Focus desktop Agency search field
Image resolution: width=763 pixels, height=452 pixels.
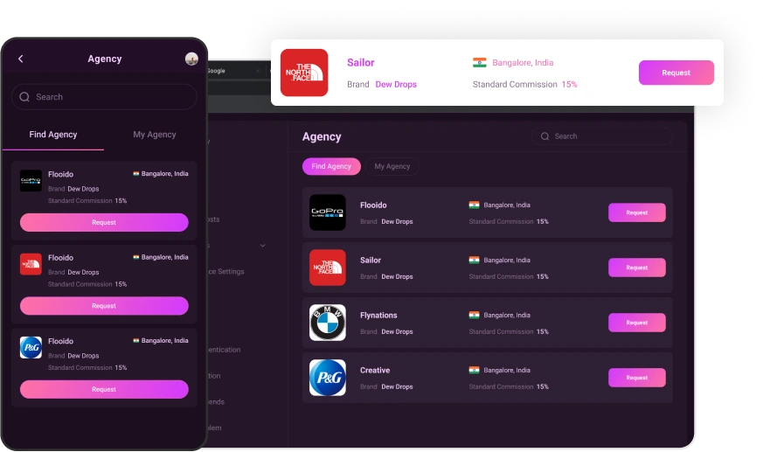[x=602, y=136]
